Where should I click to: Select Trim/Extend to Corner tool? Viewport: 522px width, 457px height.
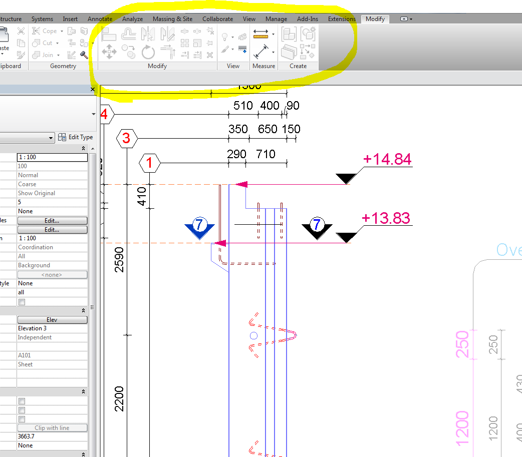tap(168, 52)
